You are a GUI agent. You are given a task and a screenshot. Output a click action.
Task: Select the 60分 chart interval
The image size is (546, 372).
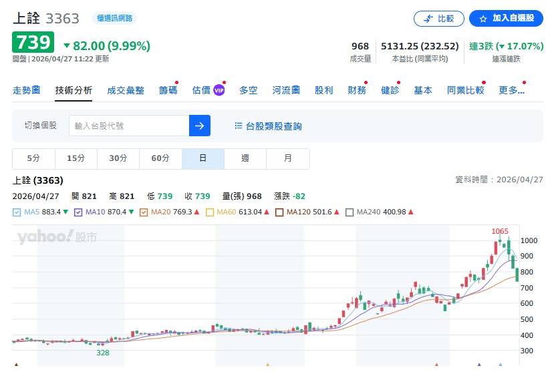[x=160, y=158]
